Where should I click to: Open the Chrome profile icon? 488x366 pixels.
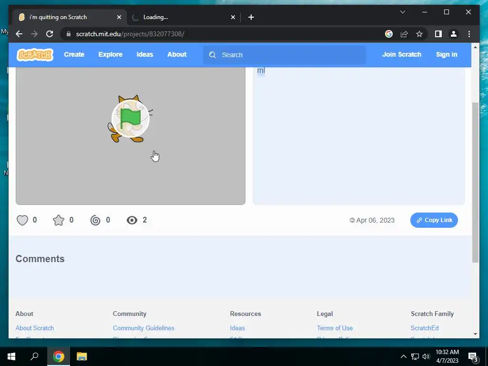click(454, 34)
